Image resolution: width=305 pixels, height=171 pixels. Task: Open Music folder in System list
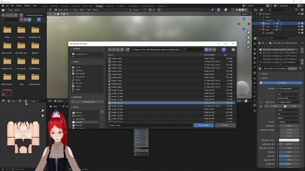pyautogui.click(x=78, y=80)
